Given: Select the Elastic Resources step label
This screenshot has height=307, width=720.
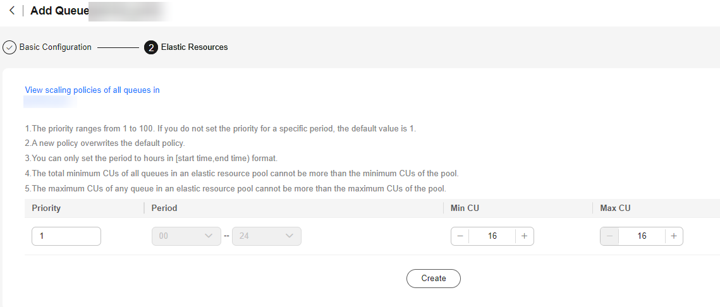Looking at the screenshot, I should [x=194, y=47].
